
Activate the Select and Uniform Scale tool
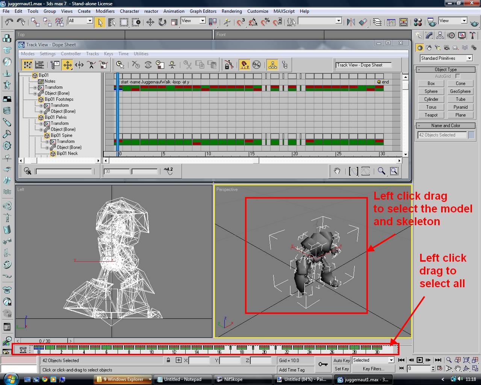click(174, 22)
